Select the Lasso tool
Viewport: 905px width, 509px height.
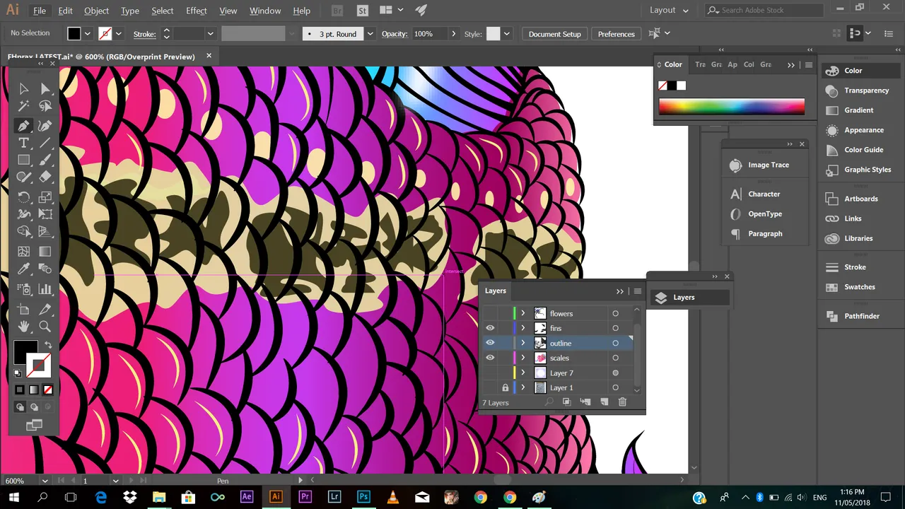(45, 106)
